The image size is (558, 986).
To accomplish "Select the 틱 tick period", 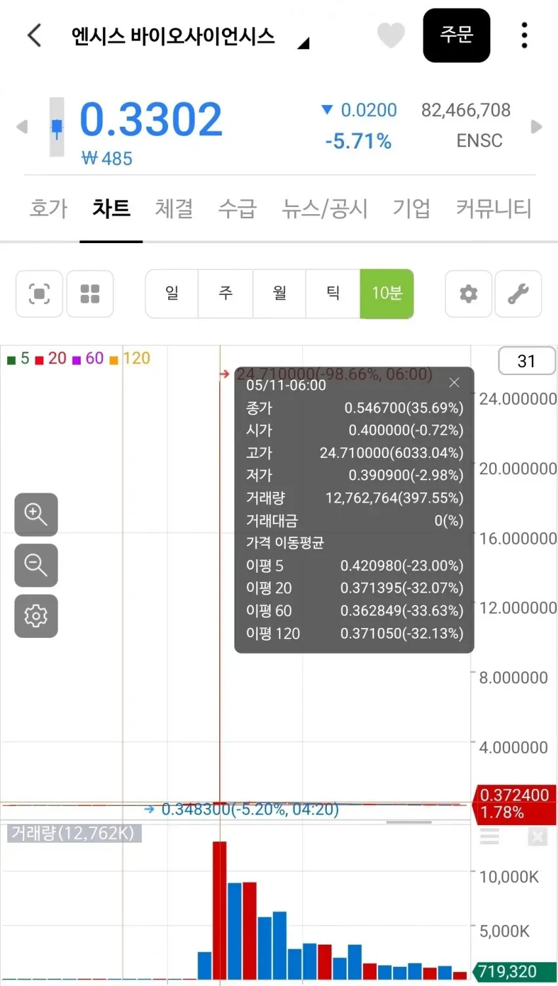I will pos(333,293).
